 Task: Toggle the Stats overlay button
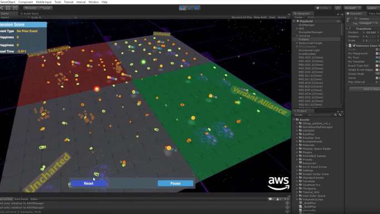point(272,17)
